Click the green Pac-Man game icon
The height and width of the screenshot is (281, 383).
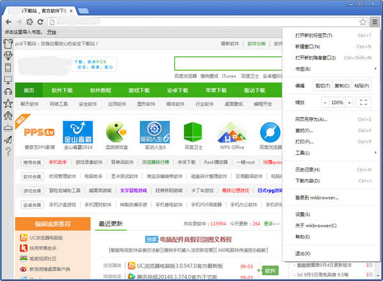click(x=116, y=132)
